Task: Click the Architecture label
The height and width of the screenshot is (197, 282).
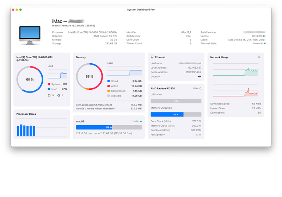Action: 133,36
